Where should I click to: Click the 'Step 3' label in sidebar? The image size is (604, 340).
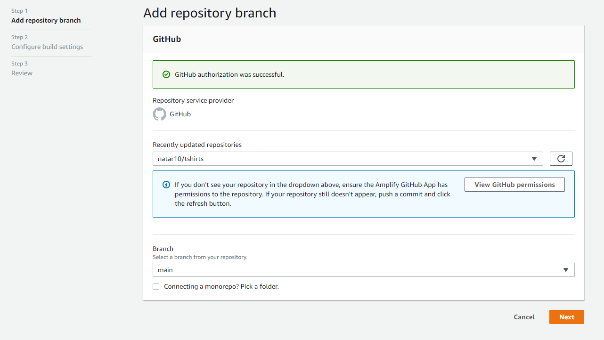coord(20,64)
